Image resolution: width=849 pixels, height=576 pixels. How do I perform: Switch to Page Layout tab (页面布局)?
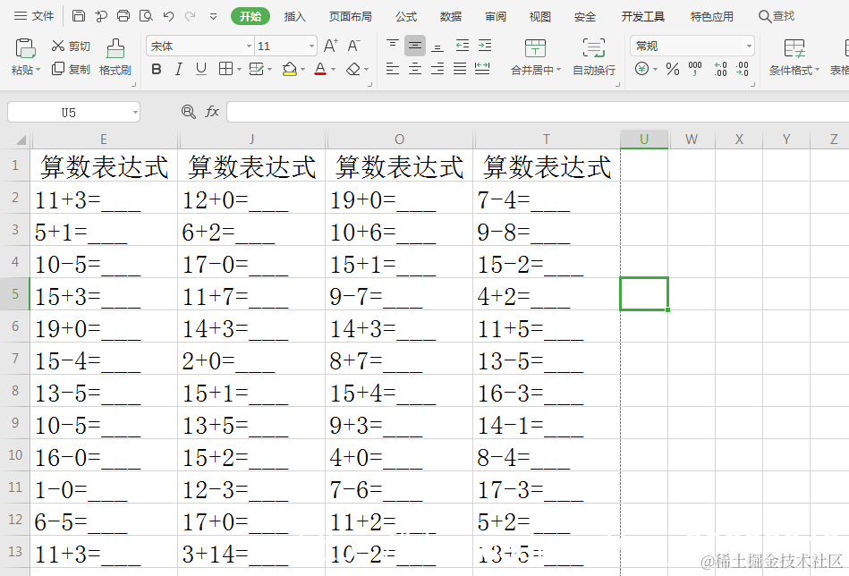[x=351, y=17]
